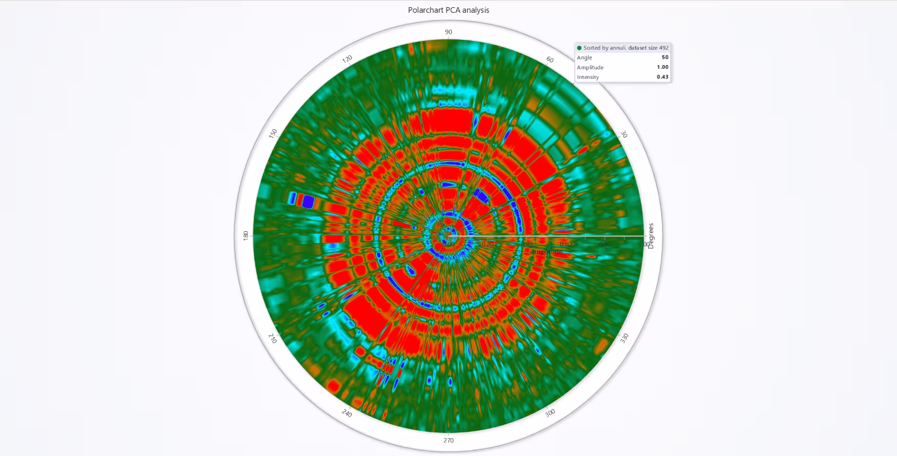Click the 60 degree axis label

pyautogui.click(x=550, y=59)
